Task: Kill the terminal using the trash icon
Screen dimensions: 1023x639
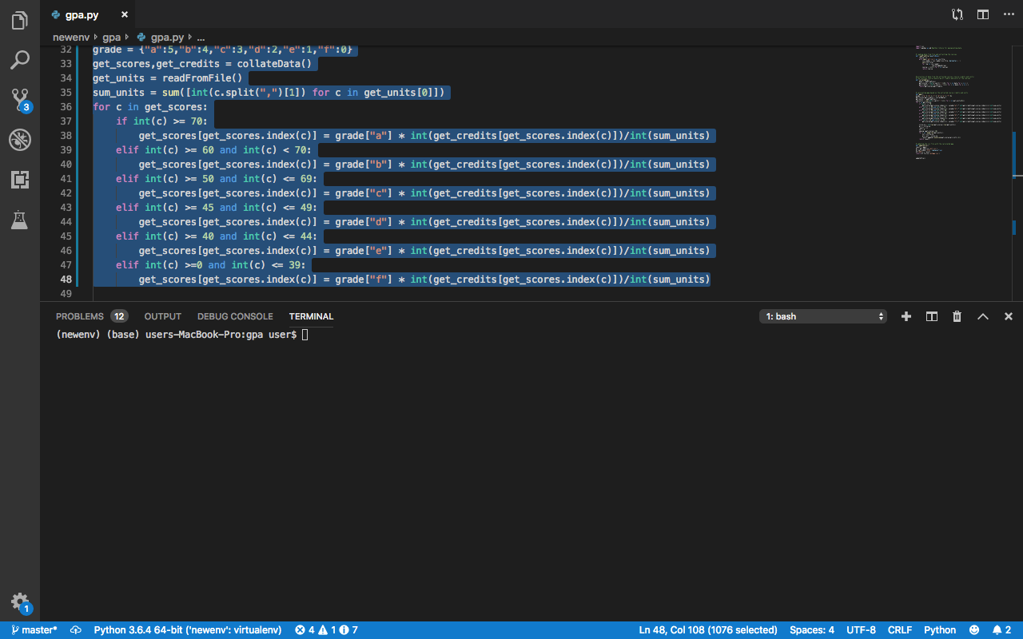Action: (957, 316)
